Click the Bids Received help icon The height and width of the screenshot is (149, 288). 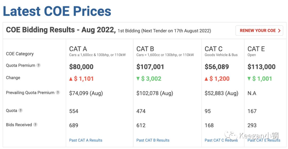coord(35,124)
